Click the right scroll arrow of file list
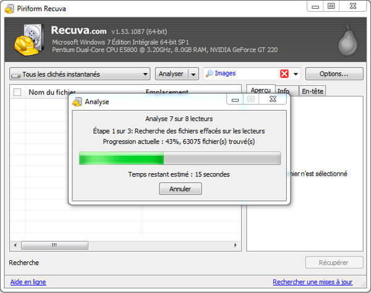371x293 pixels. pyautogui.click(x=236, y=245)
